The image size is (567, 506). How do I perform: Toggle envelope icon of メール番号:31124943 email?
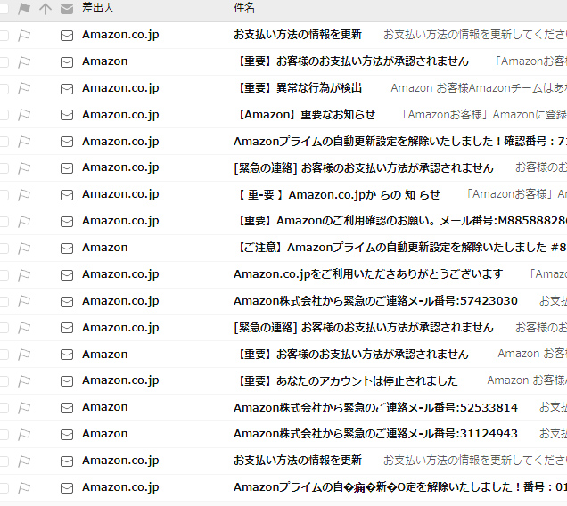click(x=67, y=435)
